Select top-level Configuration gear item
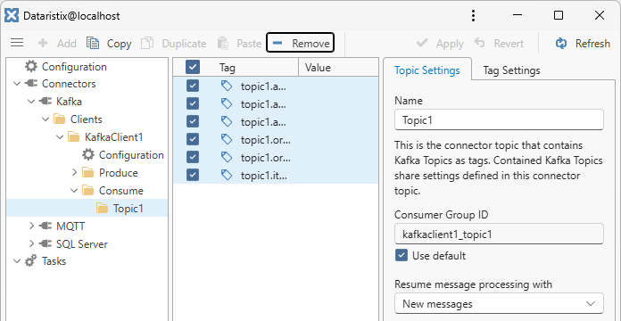Screen dimensions: 621x321 (66, 67)
